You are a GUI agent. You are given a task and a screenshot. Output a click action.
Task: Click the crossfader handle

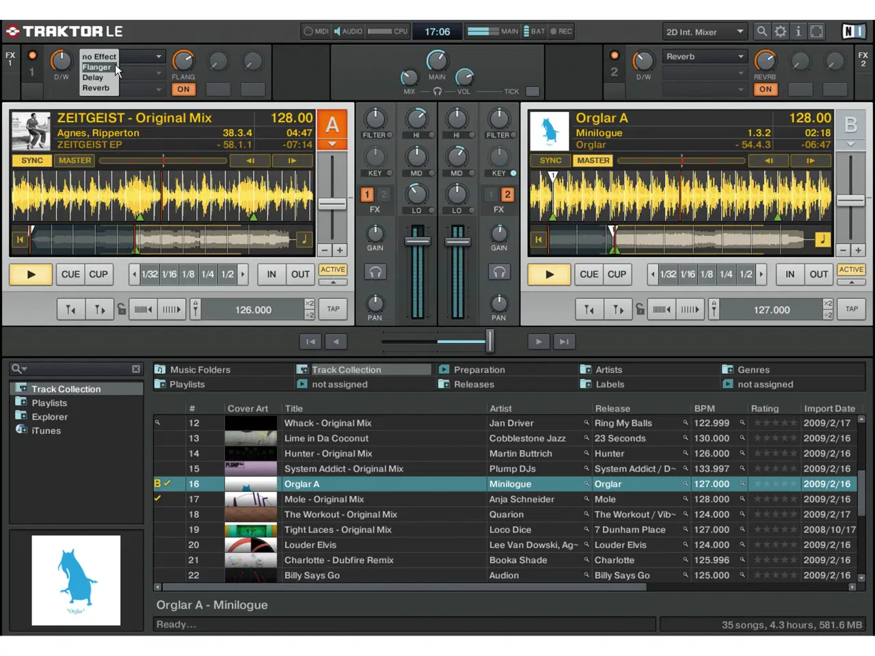tap(489, 341)
